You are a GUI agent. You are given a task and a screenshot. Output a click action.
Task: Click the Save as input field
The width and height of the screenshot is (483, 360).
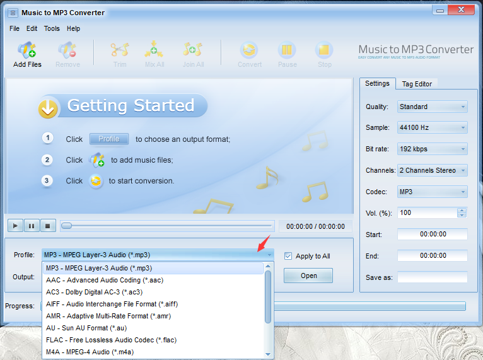click(433, 277)
